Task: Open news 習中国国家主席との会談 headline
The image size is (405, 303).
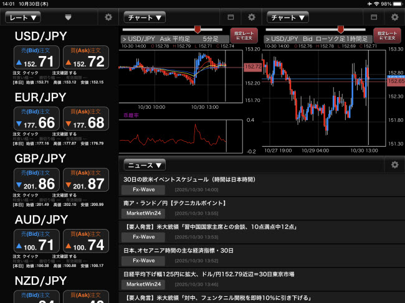Action: pyautogui.click(x=262, y=232)
